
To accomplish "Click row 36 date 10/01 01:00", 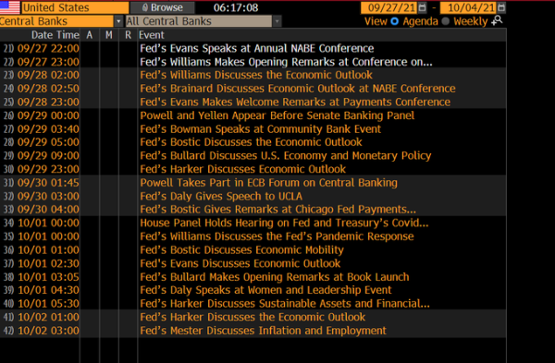I will click(x=48, y=250).
